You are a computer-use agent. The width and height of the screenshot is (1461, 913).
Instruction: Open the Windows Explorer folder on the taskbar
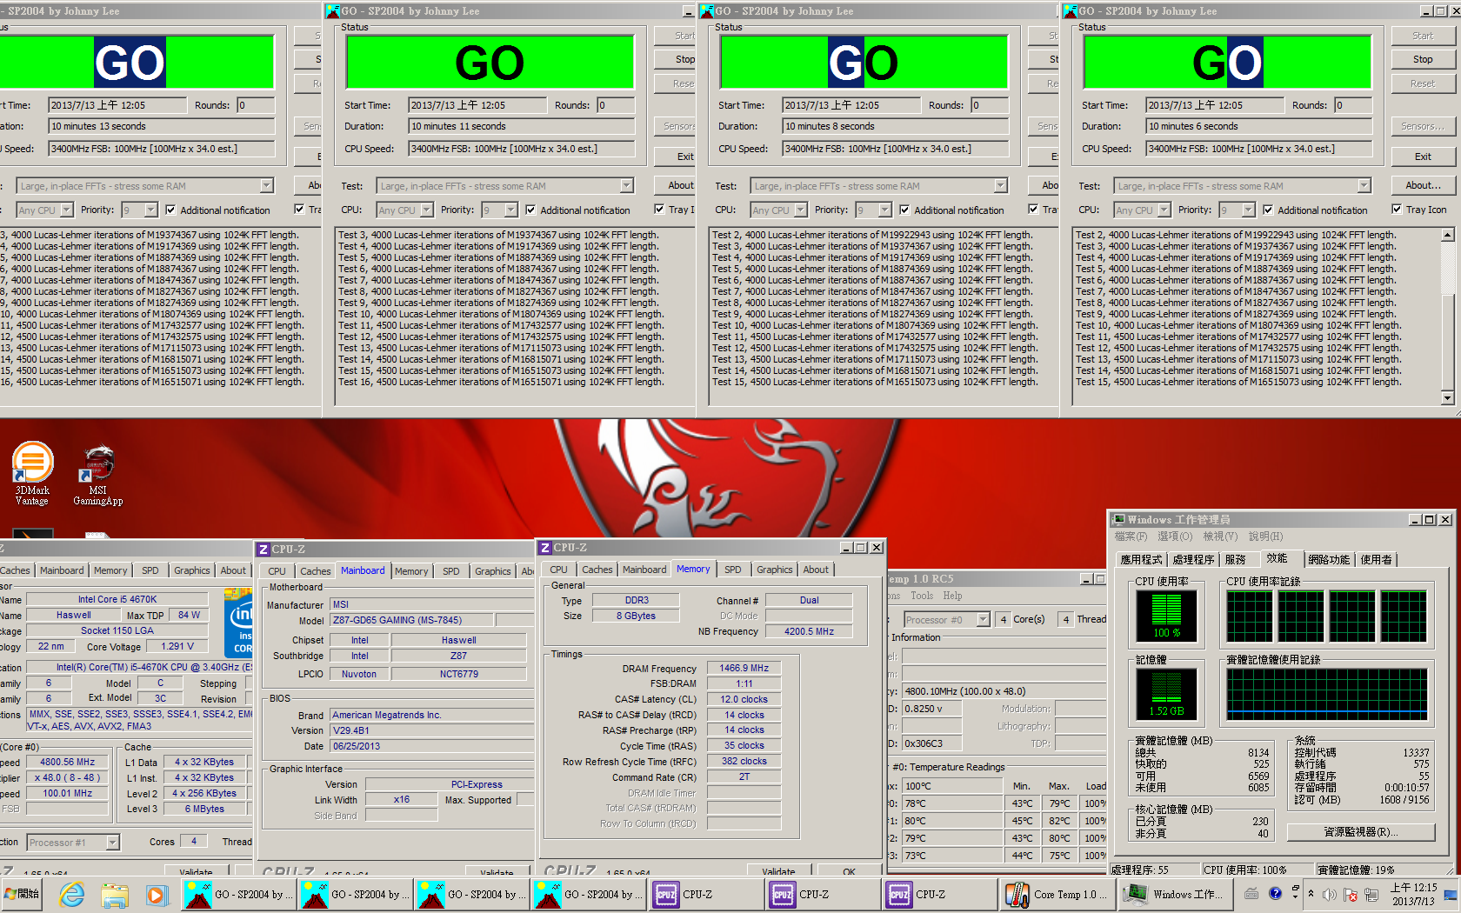(114, 894)
